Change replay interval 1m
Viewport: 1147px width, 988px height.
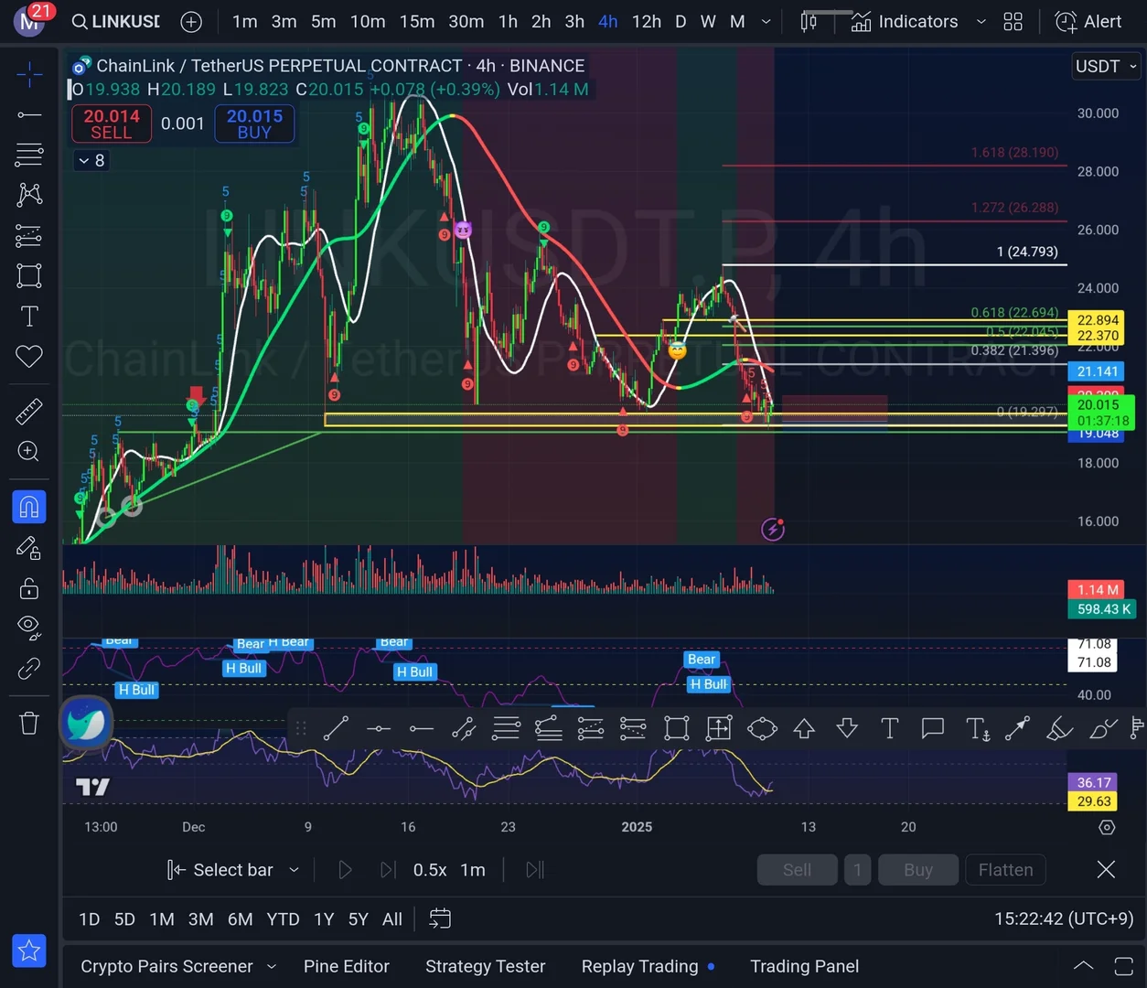point(473,870)
